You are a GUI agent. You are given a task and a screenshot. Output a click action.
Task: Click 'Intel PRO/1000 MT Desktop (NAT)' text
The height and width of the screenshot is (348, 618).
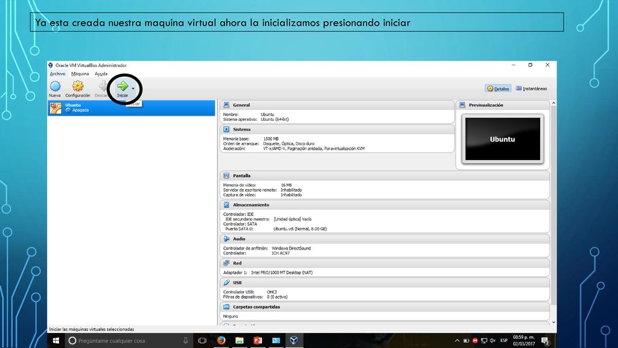coord(282,272)
